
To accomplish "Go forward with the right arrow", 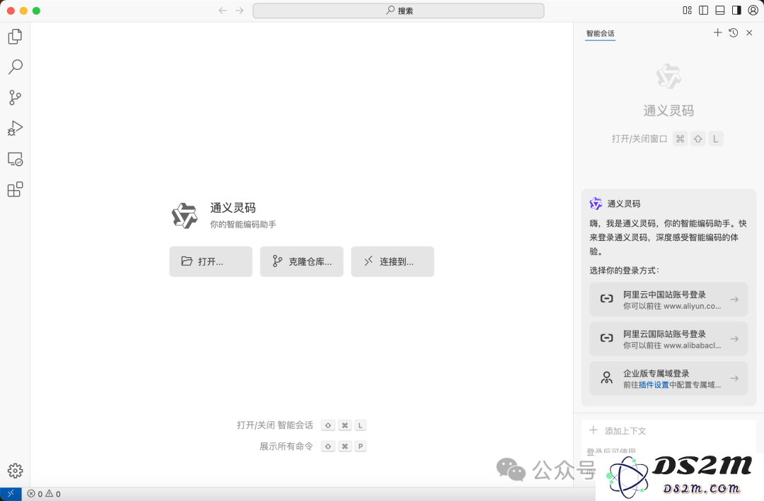I will pyautogui.click(x=239, y=11).
